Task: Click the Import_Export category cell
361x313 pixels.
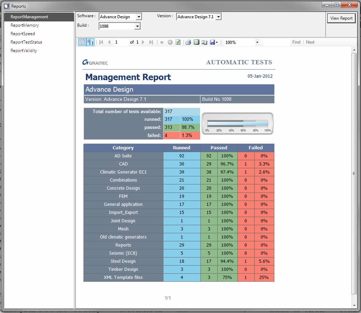Action: click(123, 212)
